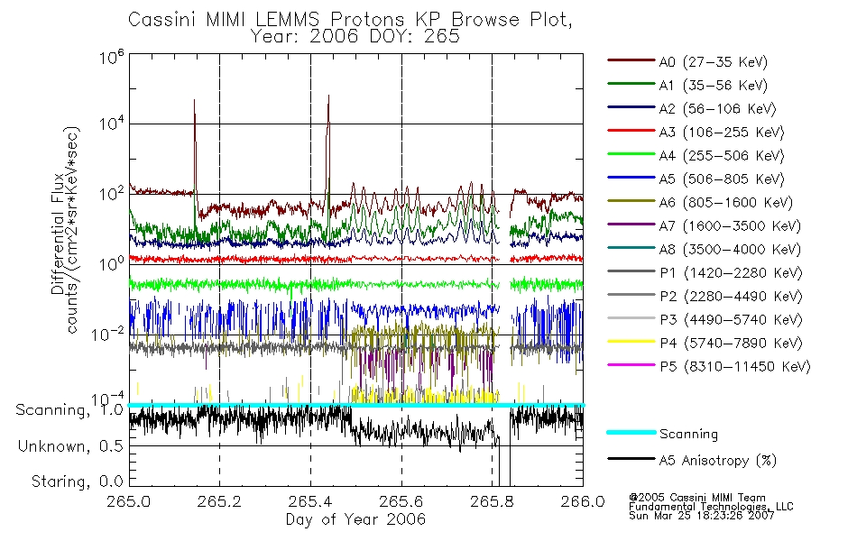The image size is (857, 541).
Task: Click the purple A7 legend line
Action: click(631, 224)
